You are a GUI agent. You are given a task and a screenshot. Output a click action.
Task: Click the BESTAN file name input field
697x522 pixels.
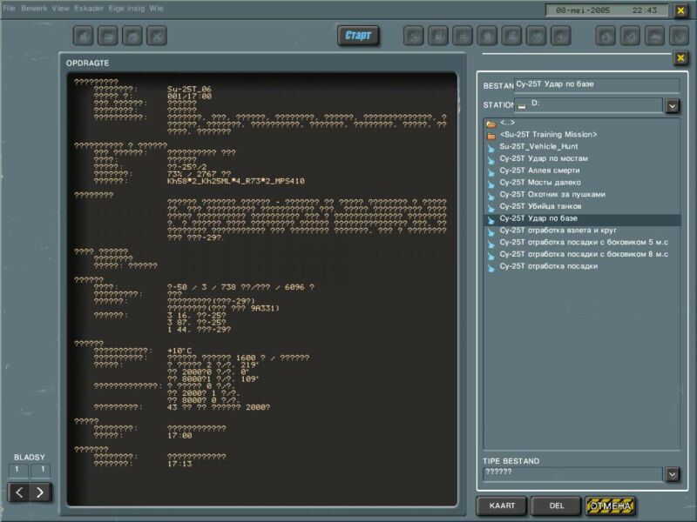[597, 84]
